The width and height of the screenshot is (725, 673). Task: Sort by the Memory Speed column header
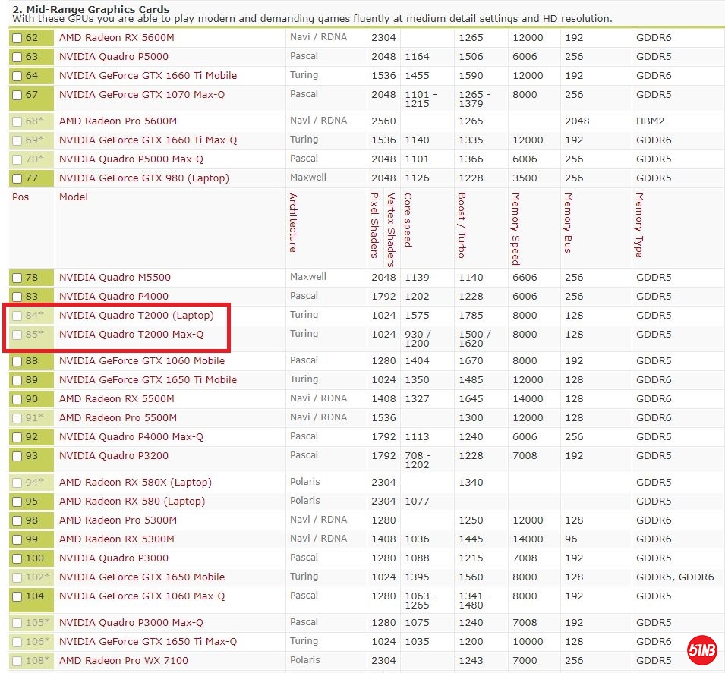pos(515,229)
